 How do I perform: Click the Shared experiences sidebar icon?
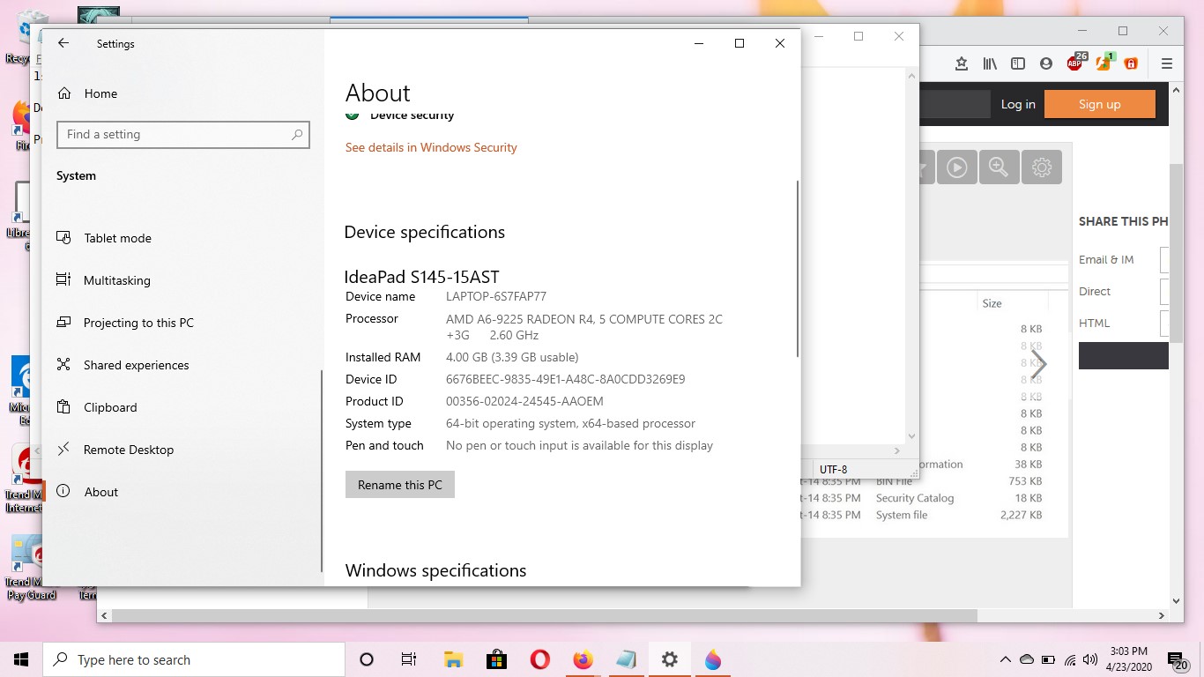(x=63, y=365)
